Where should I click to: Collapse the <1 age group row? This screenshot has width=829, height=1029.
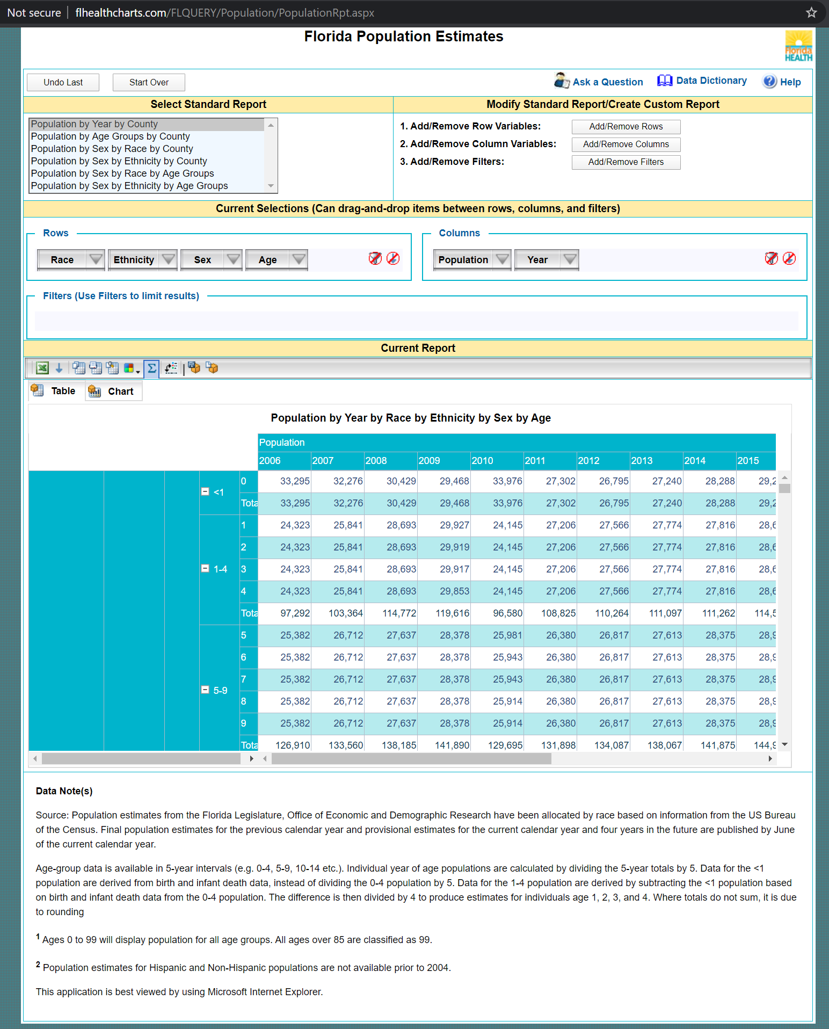pyautogui.click(x=205, y=491)
